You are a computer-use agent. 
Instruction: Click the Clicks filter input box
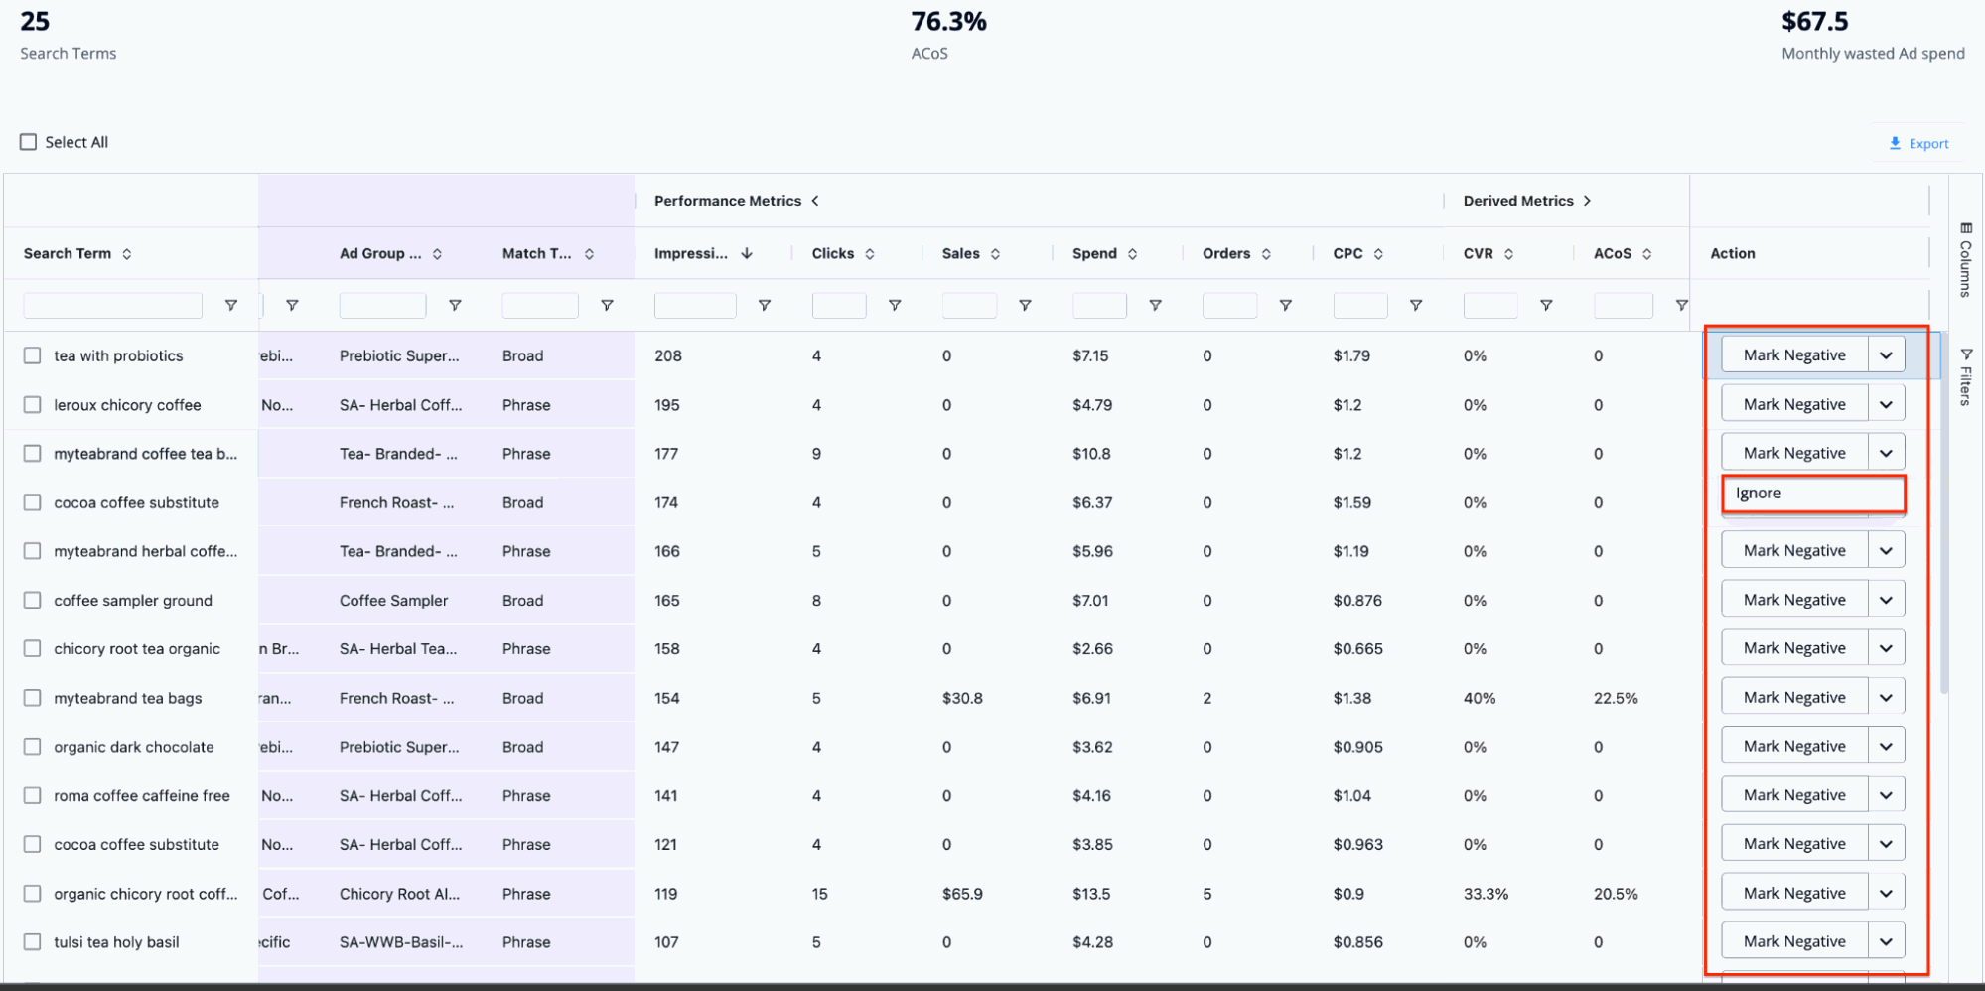839,306
